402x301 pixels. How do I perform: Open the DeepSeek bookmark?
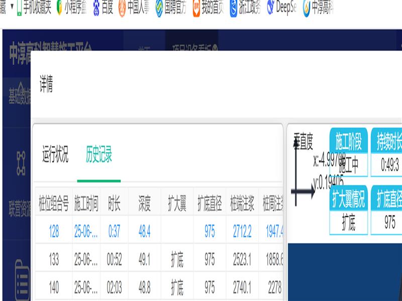click(271, 8)
